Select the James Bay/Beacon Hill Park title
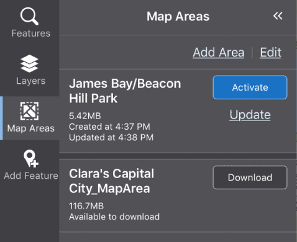 pyautogui.click(x=125, y=91)
